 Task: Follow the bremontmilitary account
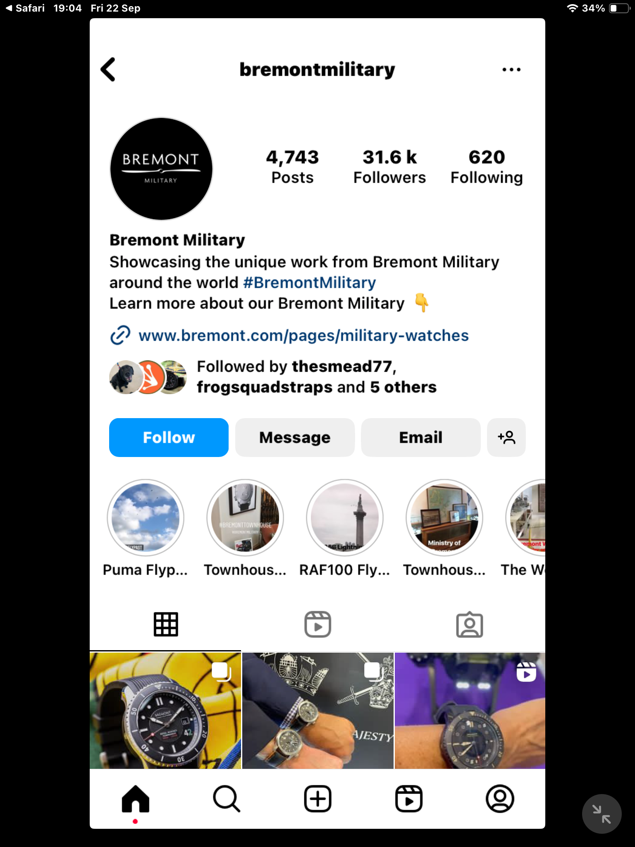point(169,438)
